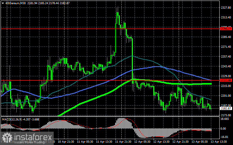Viewport: 233px width, 145px height.
Task: Click the 12 Apr 13:30 time label
Action: coord(161,142)
